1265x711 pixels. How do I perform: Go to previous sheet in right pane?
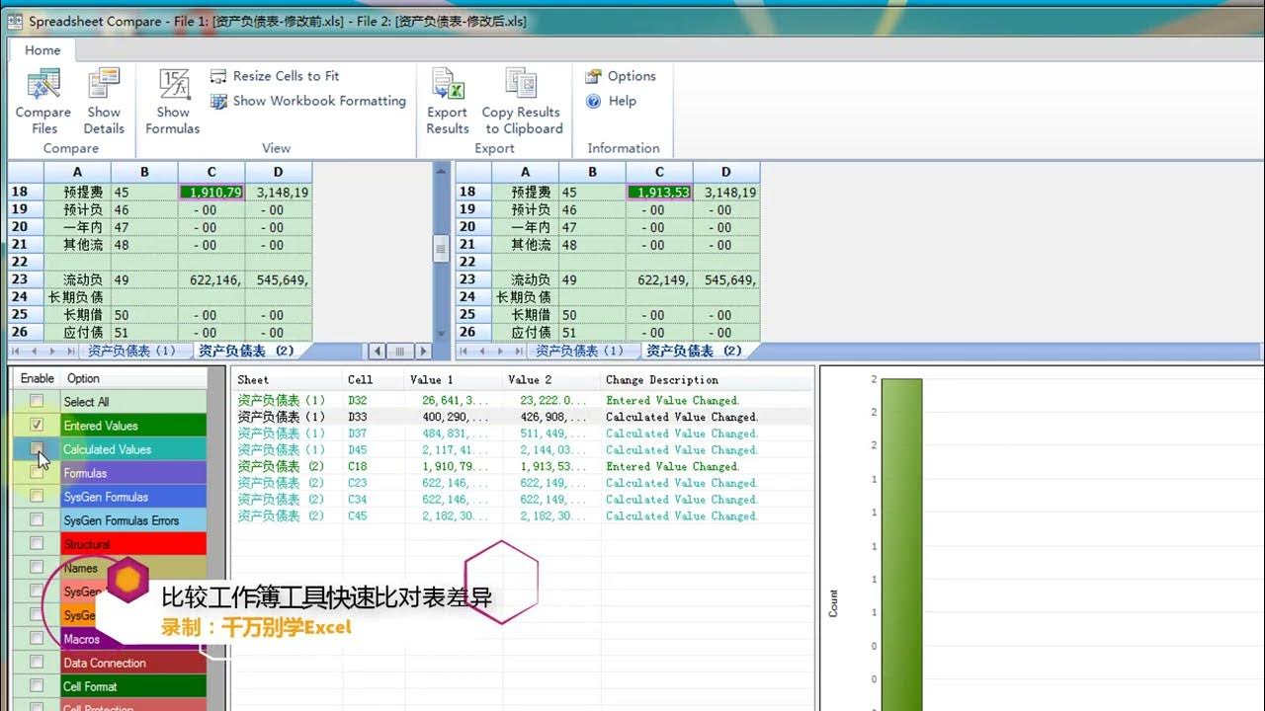point(481,351)
